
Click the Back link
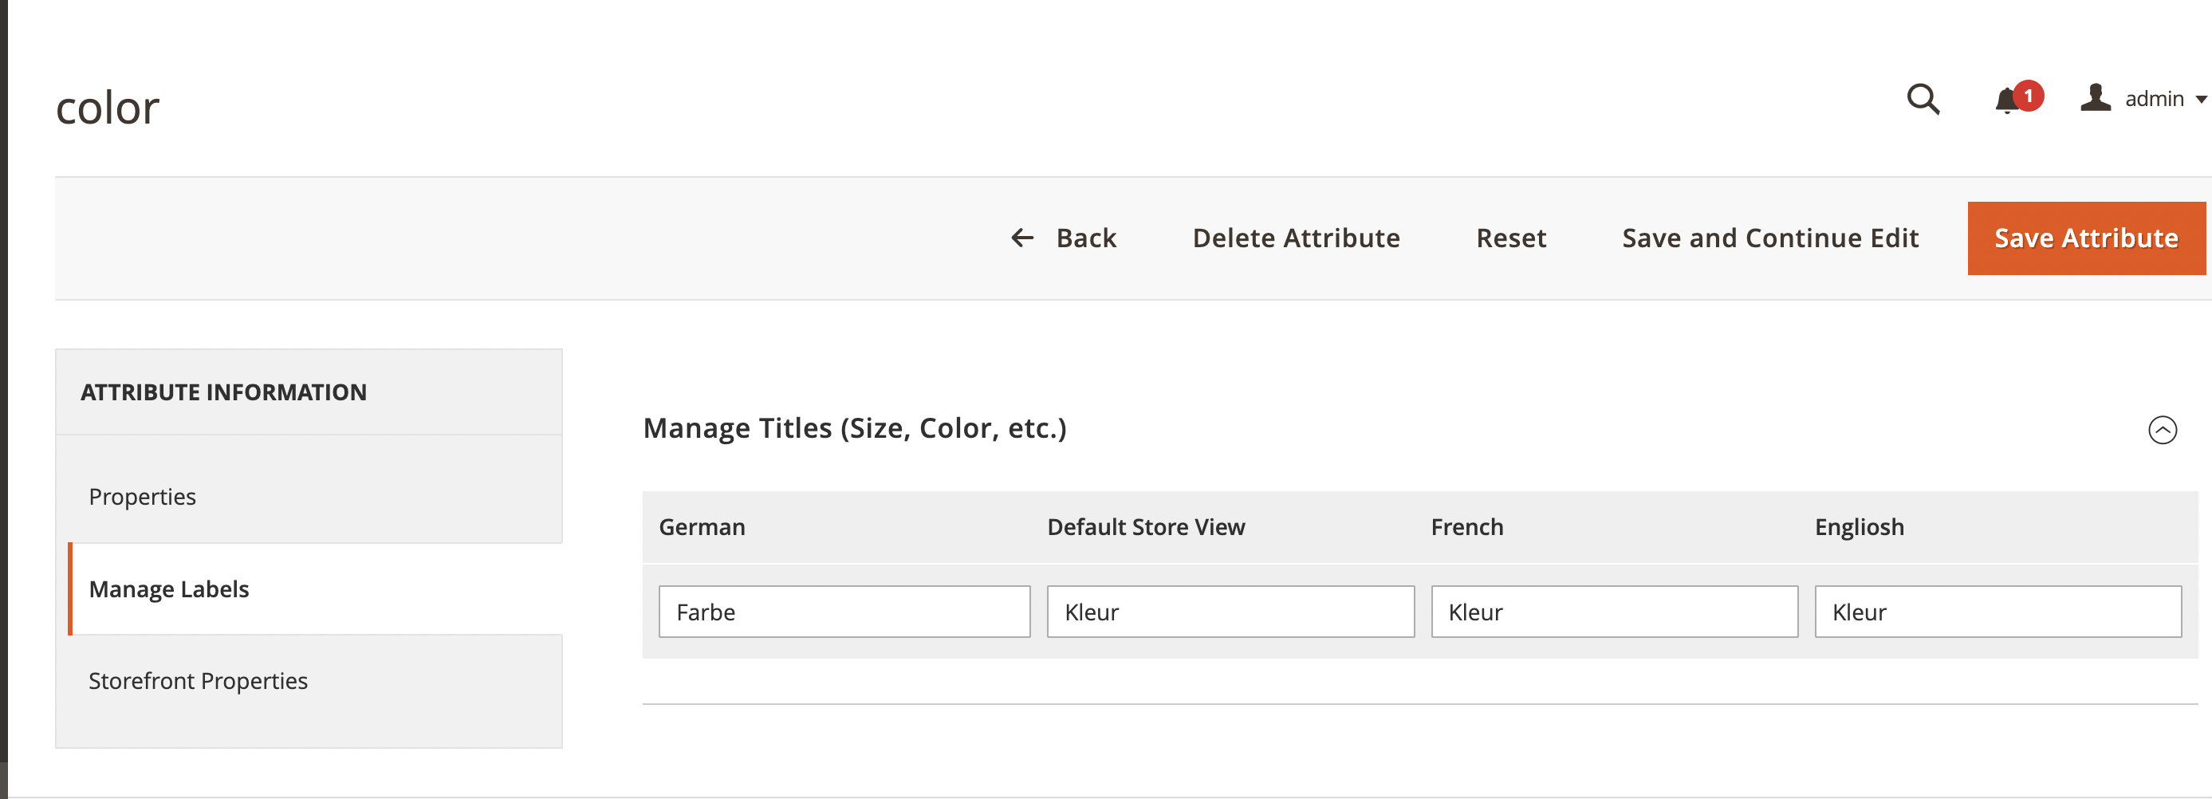(x=1085, y=238)
